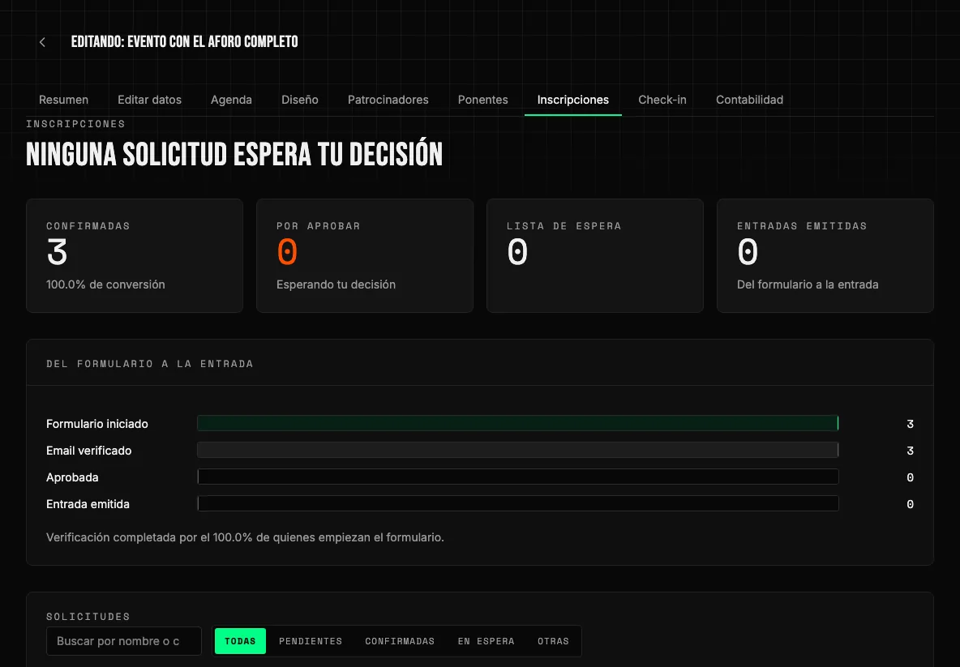Screen dimensions: 960x667
Task: Click the Lista de espera card
Action: tap(595, 256)
